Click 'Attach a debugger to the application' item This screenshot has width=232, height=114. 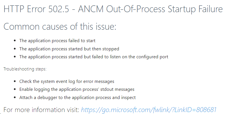[78, 98]
